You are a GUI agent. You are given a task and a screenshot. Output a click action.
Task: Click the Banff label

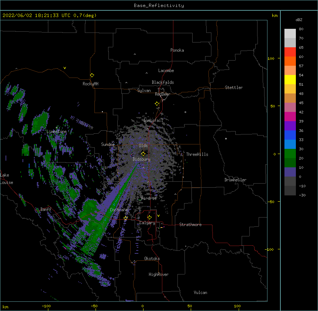[46, 209]
